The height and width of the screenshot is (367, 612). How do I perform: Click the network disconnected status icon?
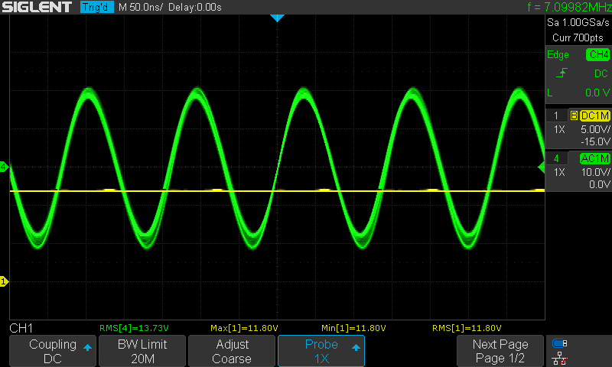tap(560, 359)
